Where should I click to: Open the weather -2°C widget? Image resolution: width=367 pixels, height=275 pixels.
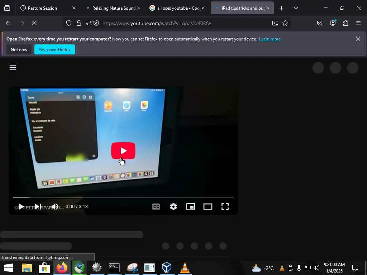point(263,268)
